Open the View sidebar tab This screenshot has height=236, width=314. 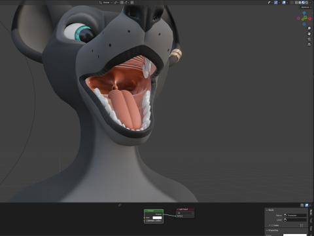point(311,228)
